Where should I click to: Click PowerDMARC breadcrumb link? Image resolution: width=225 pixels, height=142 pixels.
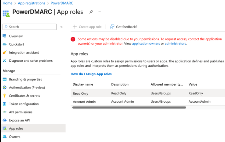[62, 3]
